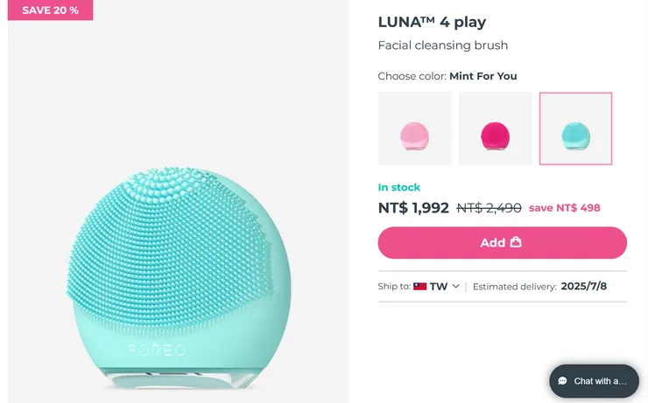Click the shopping bag icon on Add
Viewport: 648px width, 403px height.
516,242
